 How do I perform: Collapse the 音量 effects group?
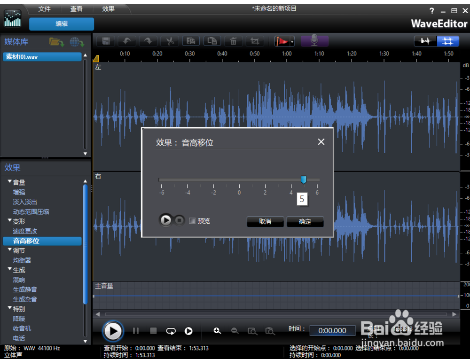click(9, 181)
